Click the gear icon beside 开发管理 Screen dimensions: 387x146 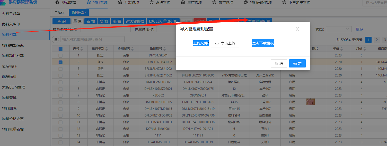point(120,2)
